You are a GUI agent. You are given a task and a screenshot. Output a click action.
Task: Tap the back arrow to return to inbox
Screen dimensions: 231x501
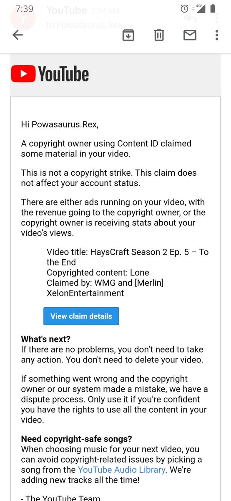18,35
